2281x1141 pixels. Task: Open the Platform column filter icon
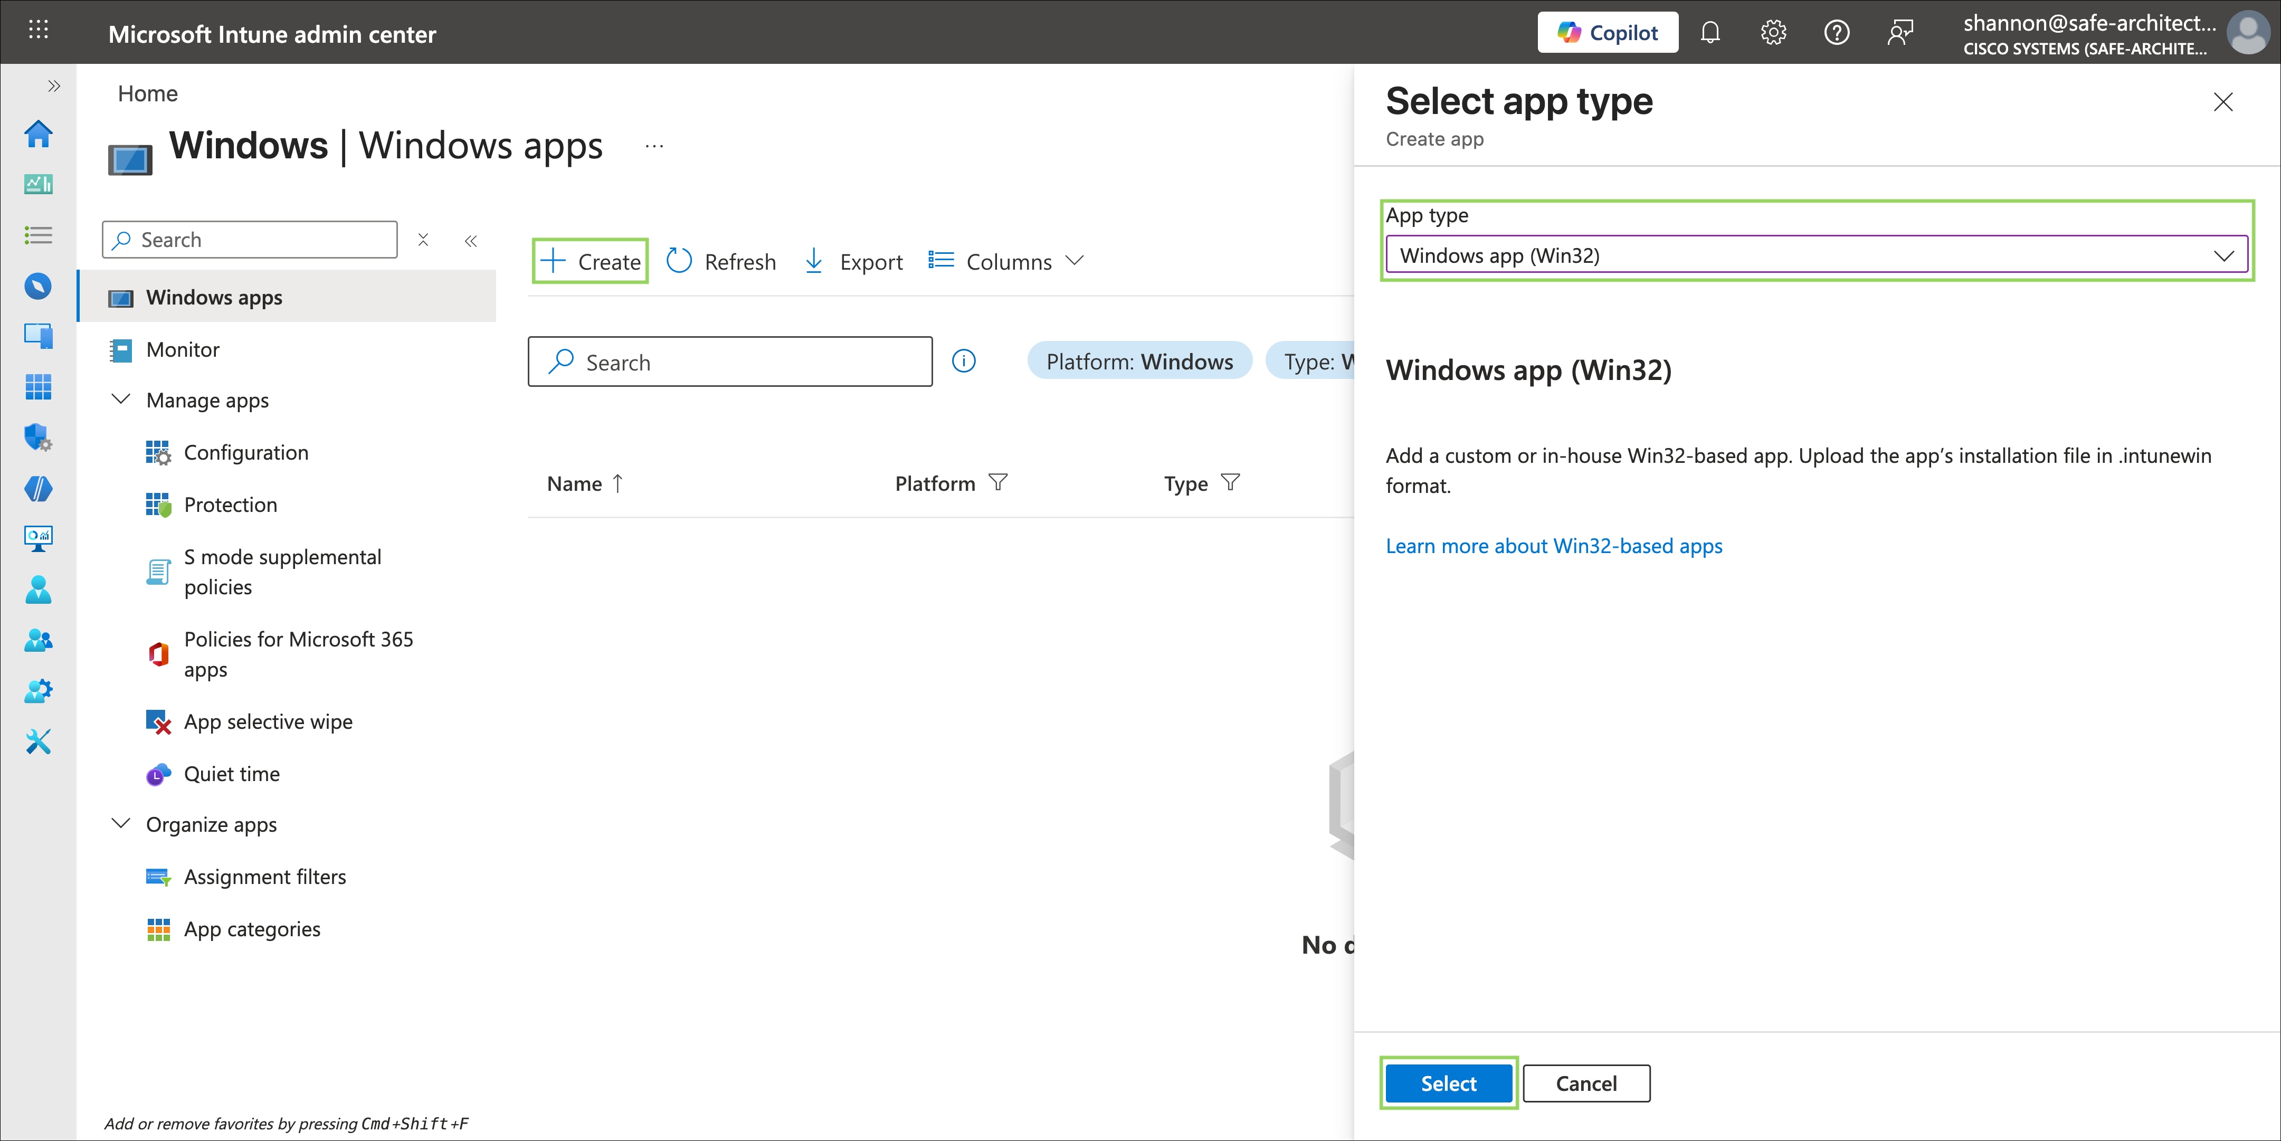(x=998, y=482)
